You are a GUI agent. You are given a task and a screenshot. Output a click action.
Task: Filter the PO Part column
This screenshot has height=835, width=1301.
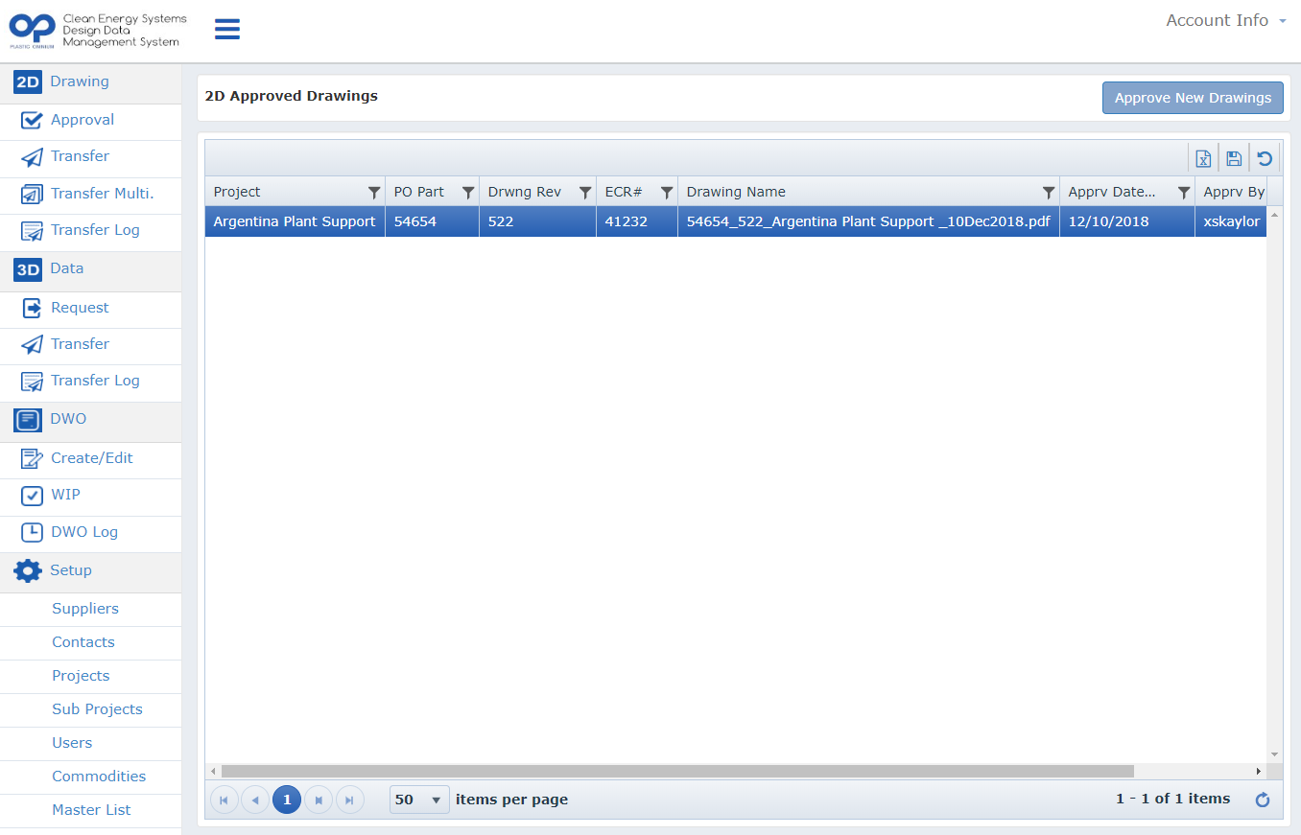468,193
